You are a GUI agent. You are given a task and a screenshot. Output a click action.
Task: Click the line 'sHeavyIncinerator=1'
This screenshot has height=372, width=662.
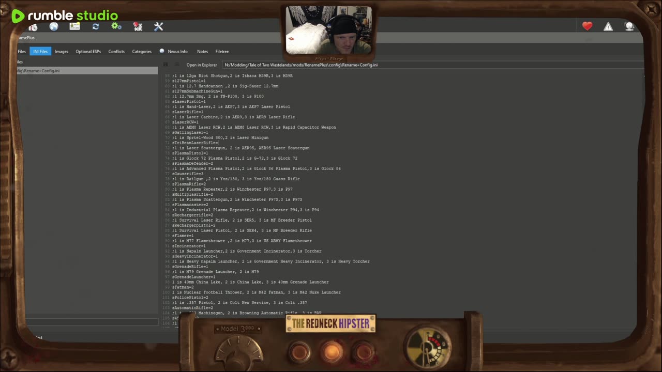point(195,257)
